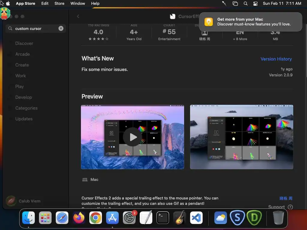Open Visual Studio Code from the dock

[196, 218]
